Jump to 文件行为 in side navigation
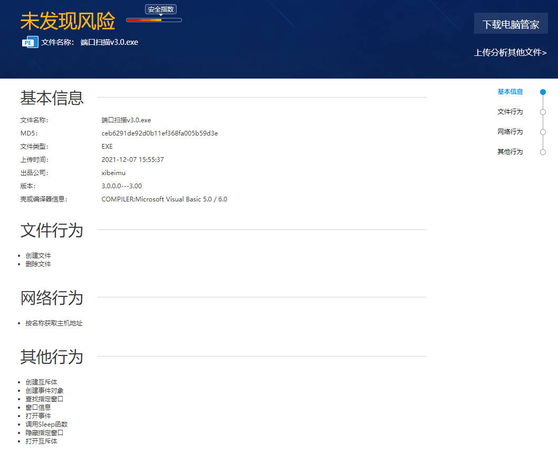558x463 pixels. pos(510,112)
